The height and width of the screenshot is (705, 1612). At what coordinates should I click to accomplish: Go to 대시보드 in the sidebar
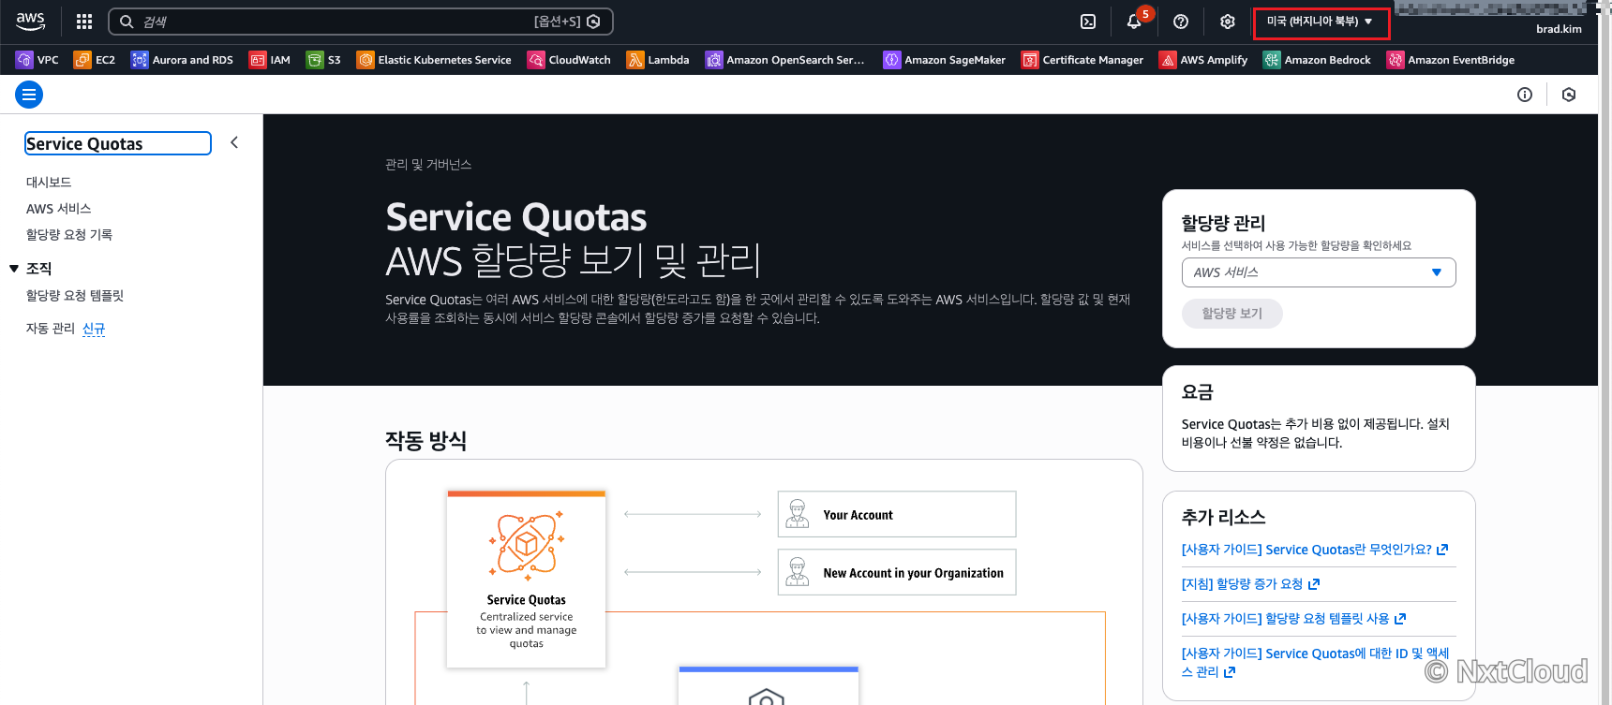(x=49, y=183)
